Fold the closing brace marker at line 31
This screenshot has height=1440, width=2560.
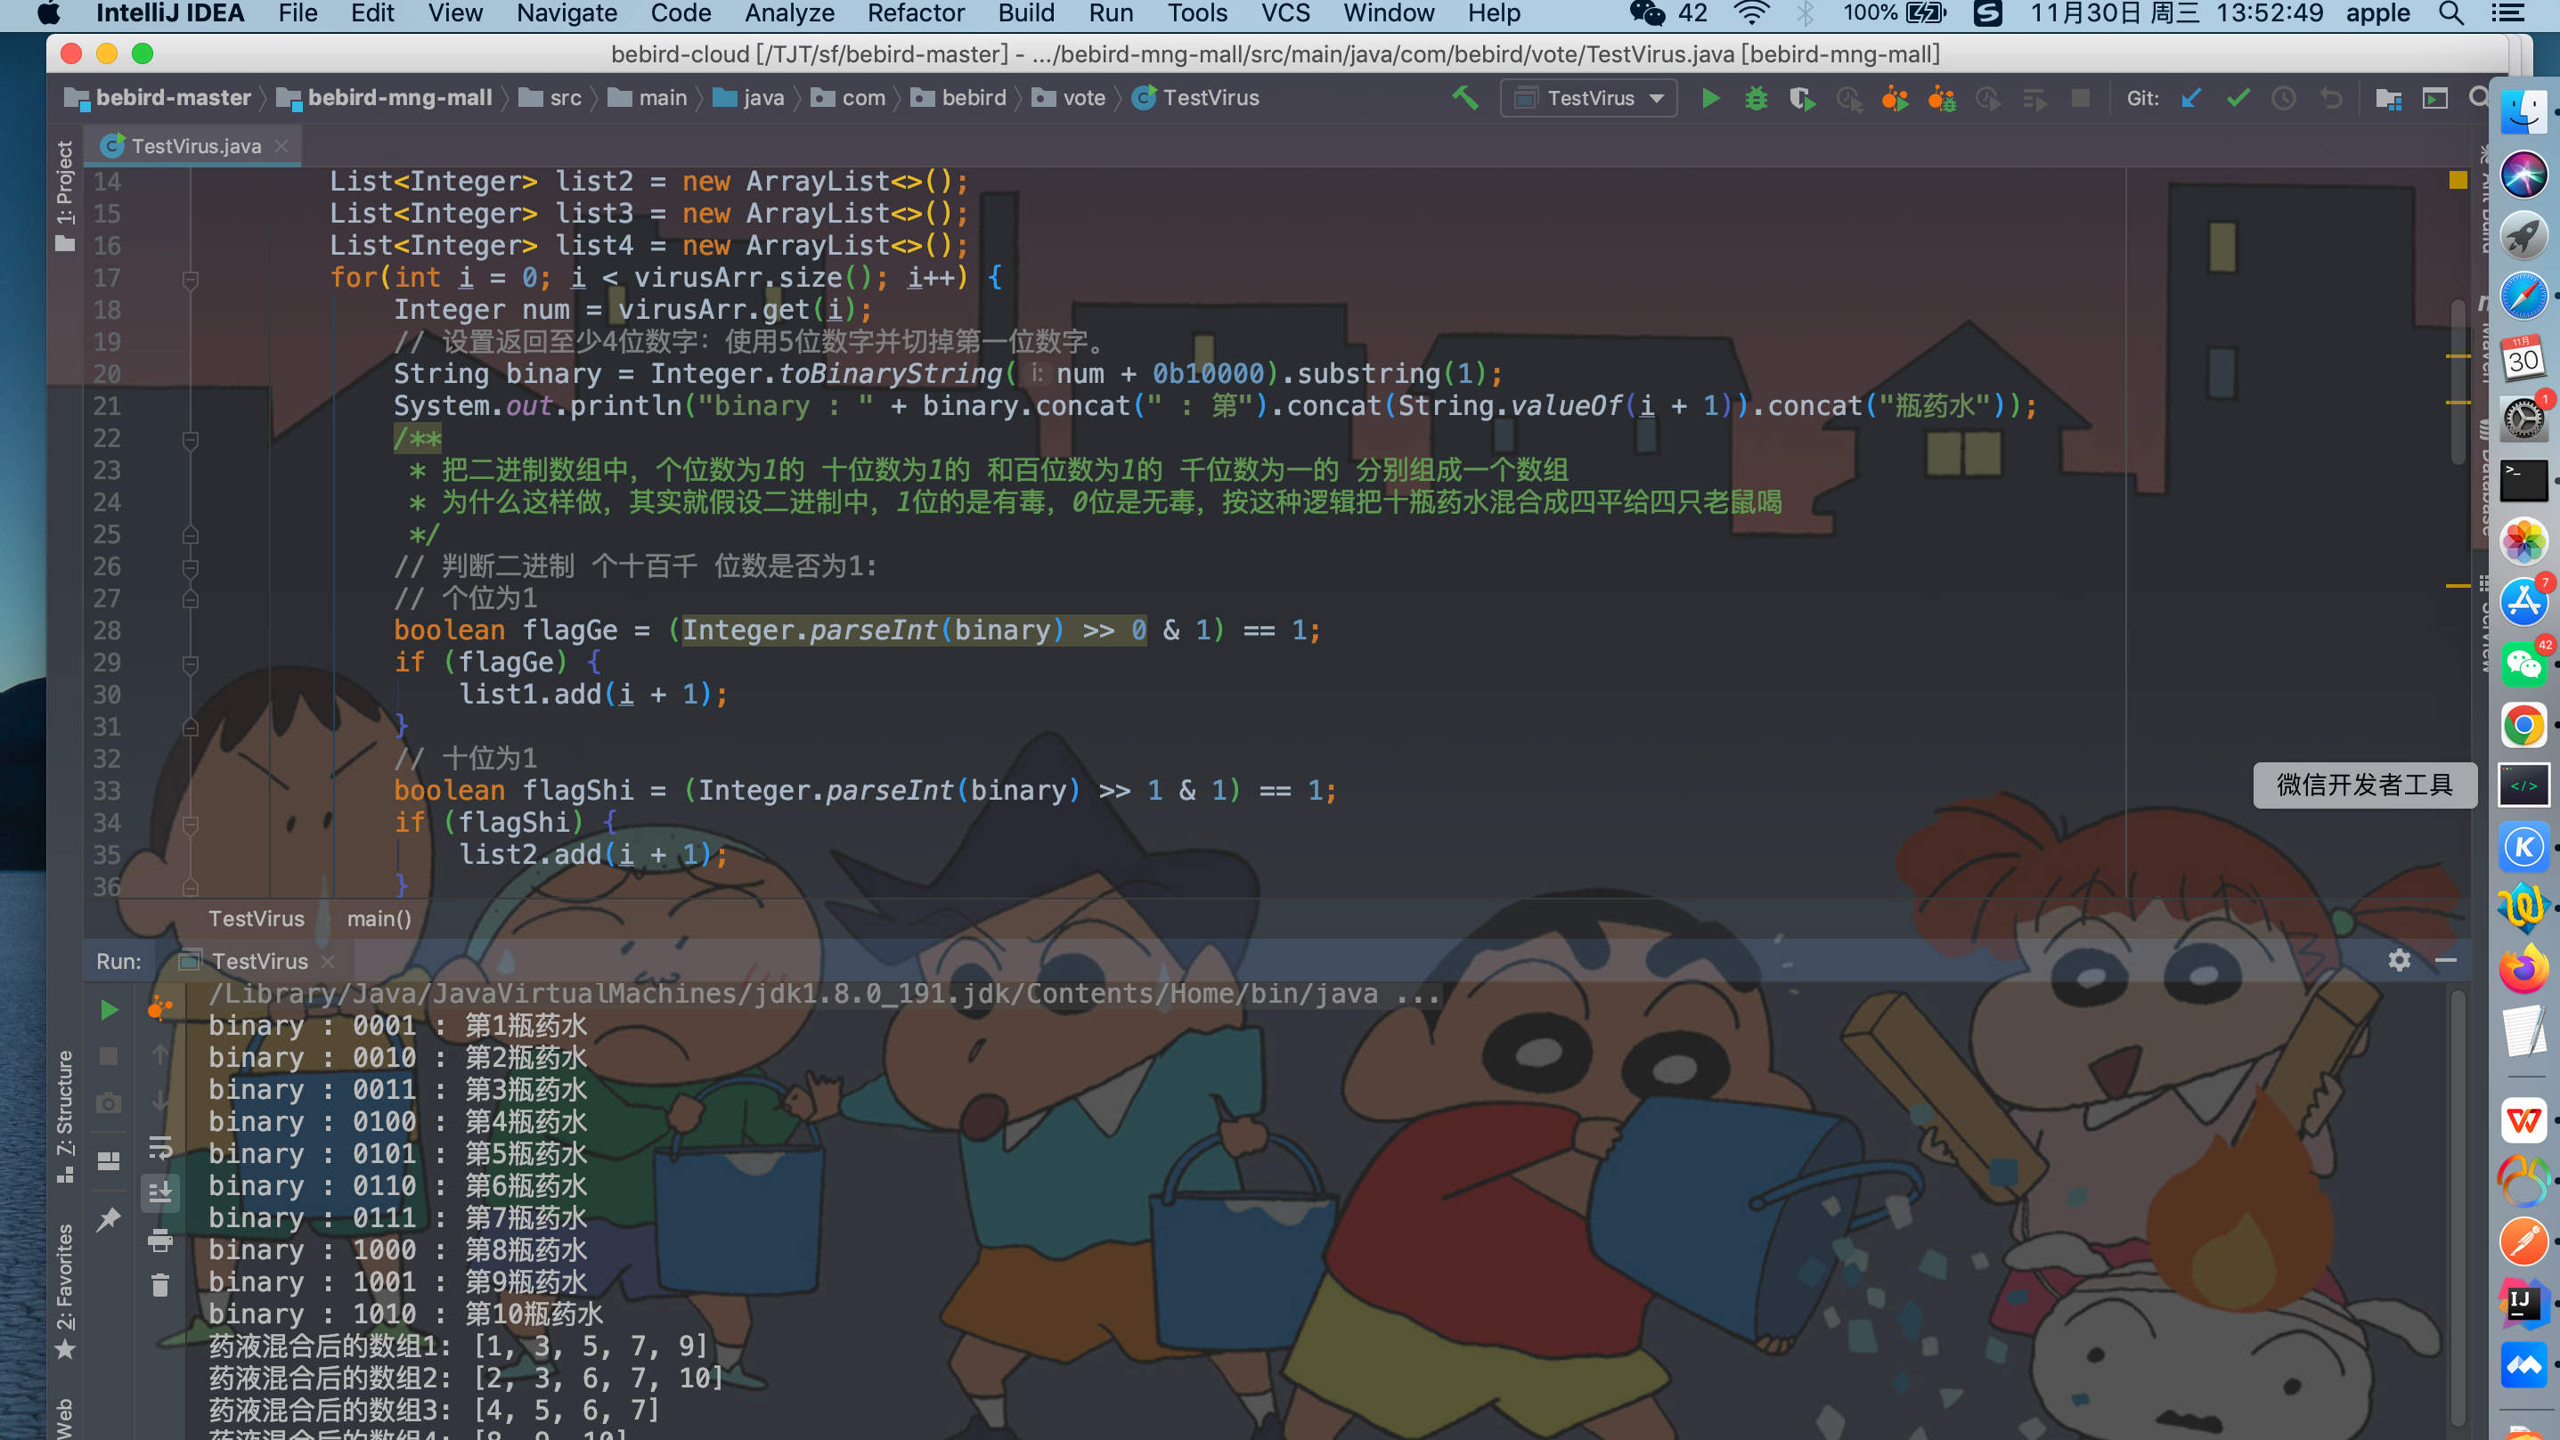tap(191, 728)
